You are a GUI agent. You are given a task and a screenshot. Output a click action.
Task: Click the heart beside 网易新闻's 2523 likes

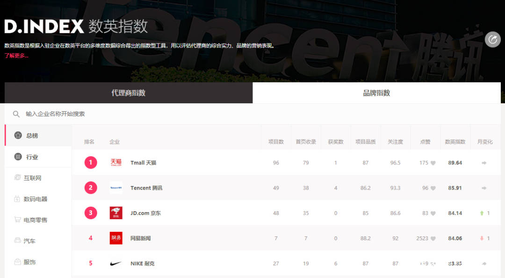click(433, 238)
